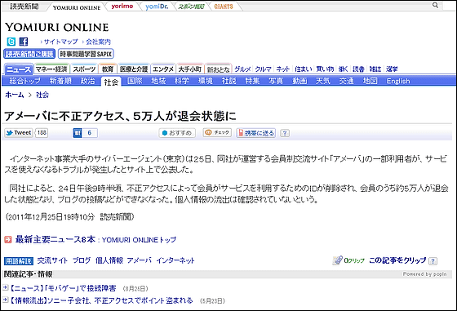Open 動画 in the blue menu
Screen dimensions: 457x311
pos(300,81)
